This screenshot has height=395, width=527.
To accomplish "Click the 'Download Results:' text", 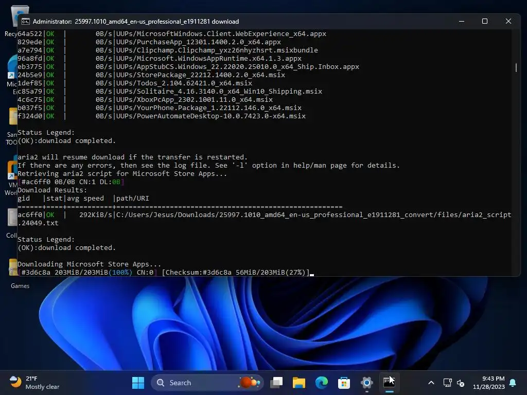I will (x=52, y=190).
